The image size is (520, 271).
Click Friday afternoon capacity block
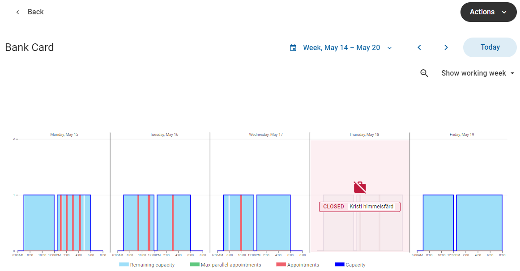[x=479, y=223]
